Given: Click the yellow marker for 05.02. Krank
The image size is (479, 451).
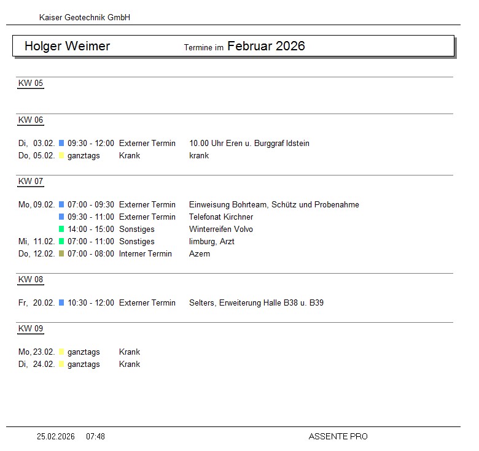Looking at the screenshot, I should coord(61,155).
